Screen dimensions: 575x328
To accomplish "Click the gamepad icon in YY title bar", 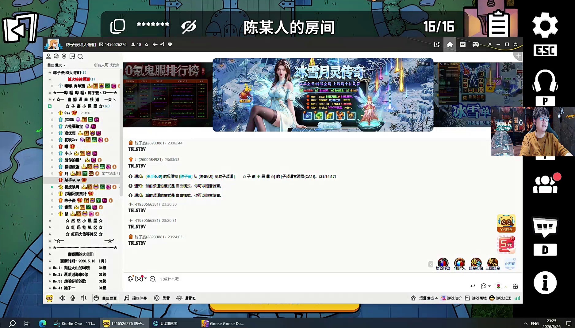I will (476, 45).
